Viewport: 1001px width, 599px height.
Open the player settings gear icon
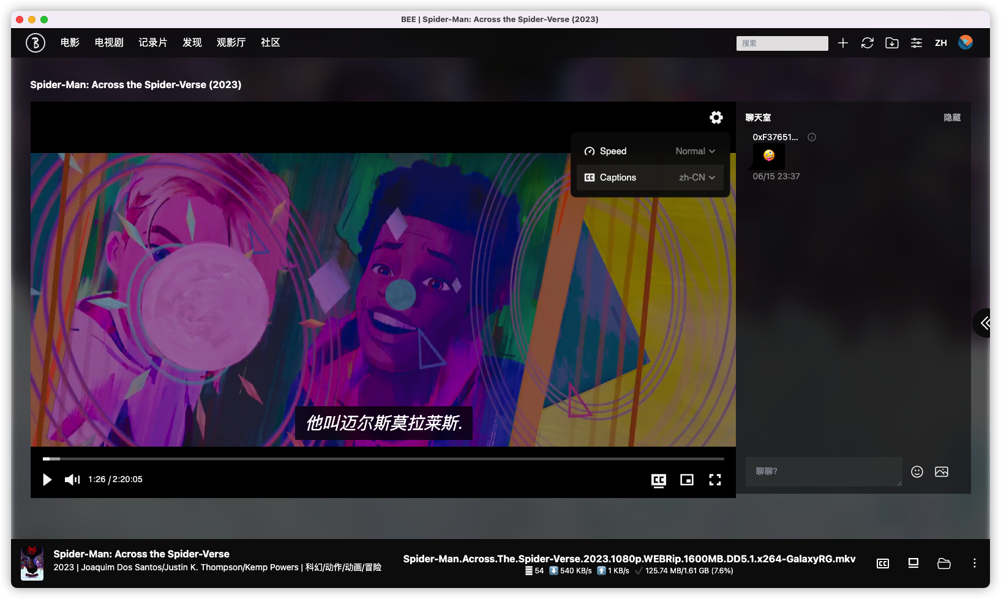pyautogui.click(x=716, y=117)
